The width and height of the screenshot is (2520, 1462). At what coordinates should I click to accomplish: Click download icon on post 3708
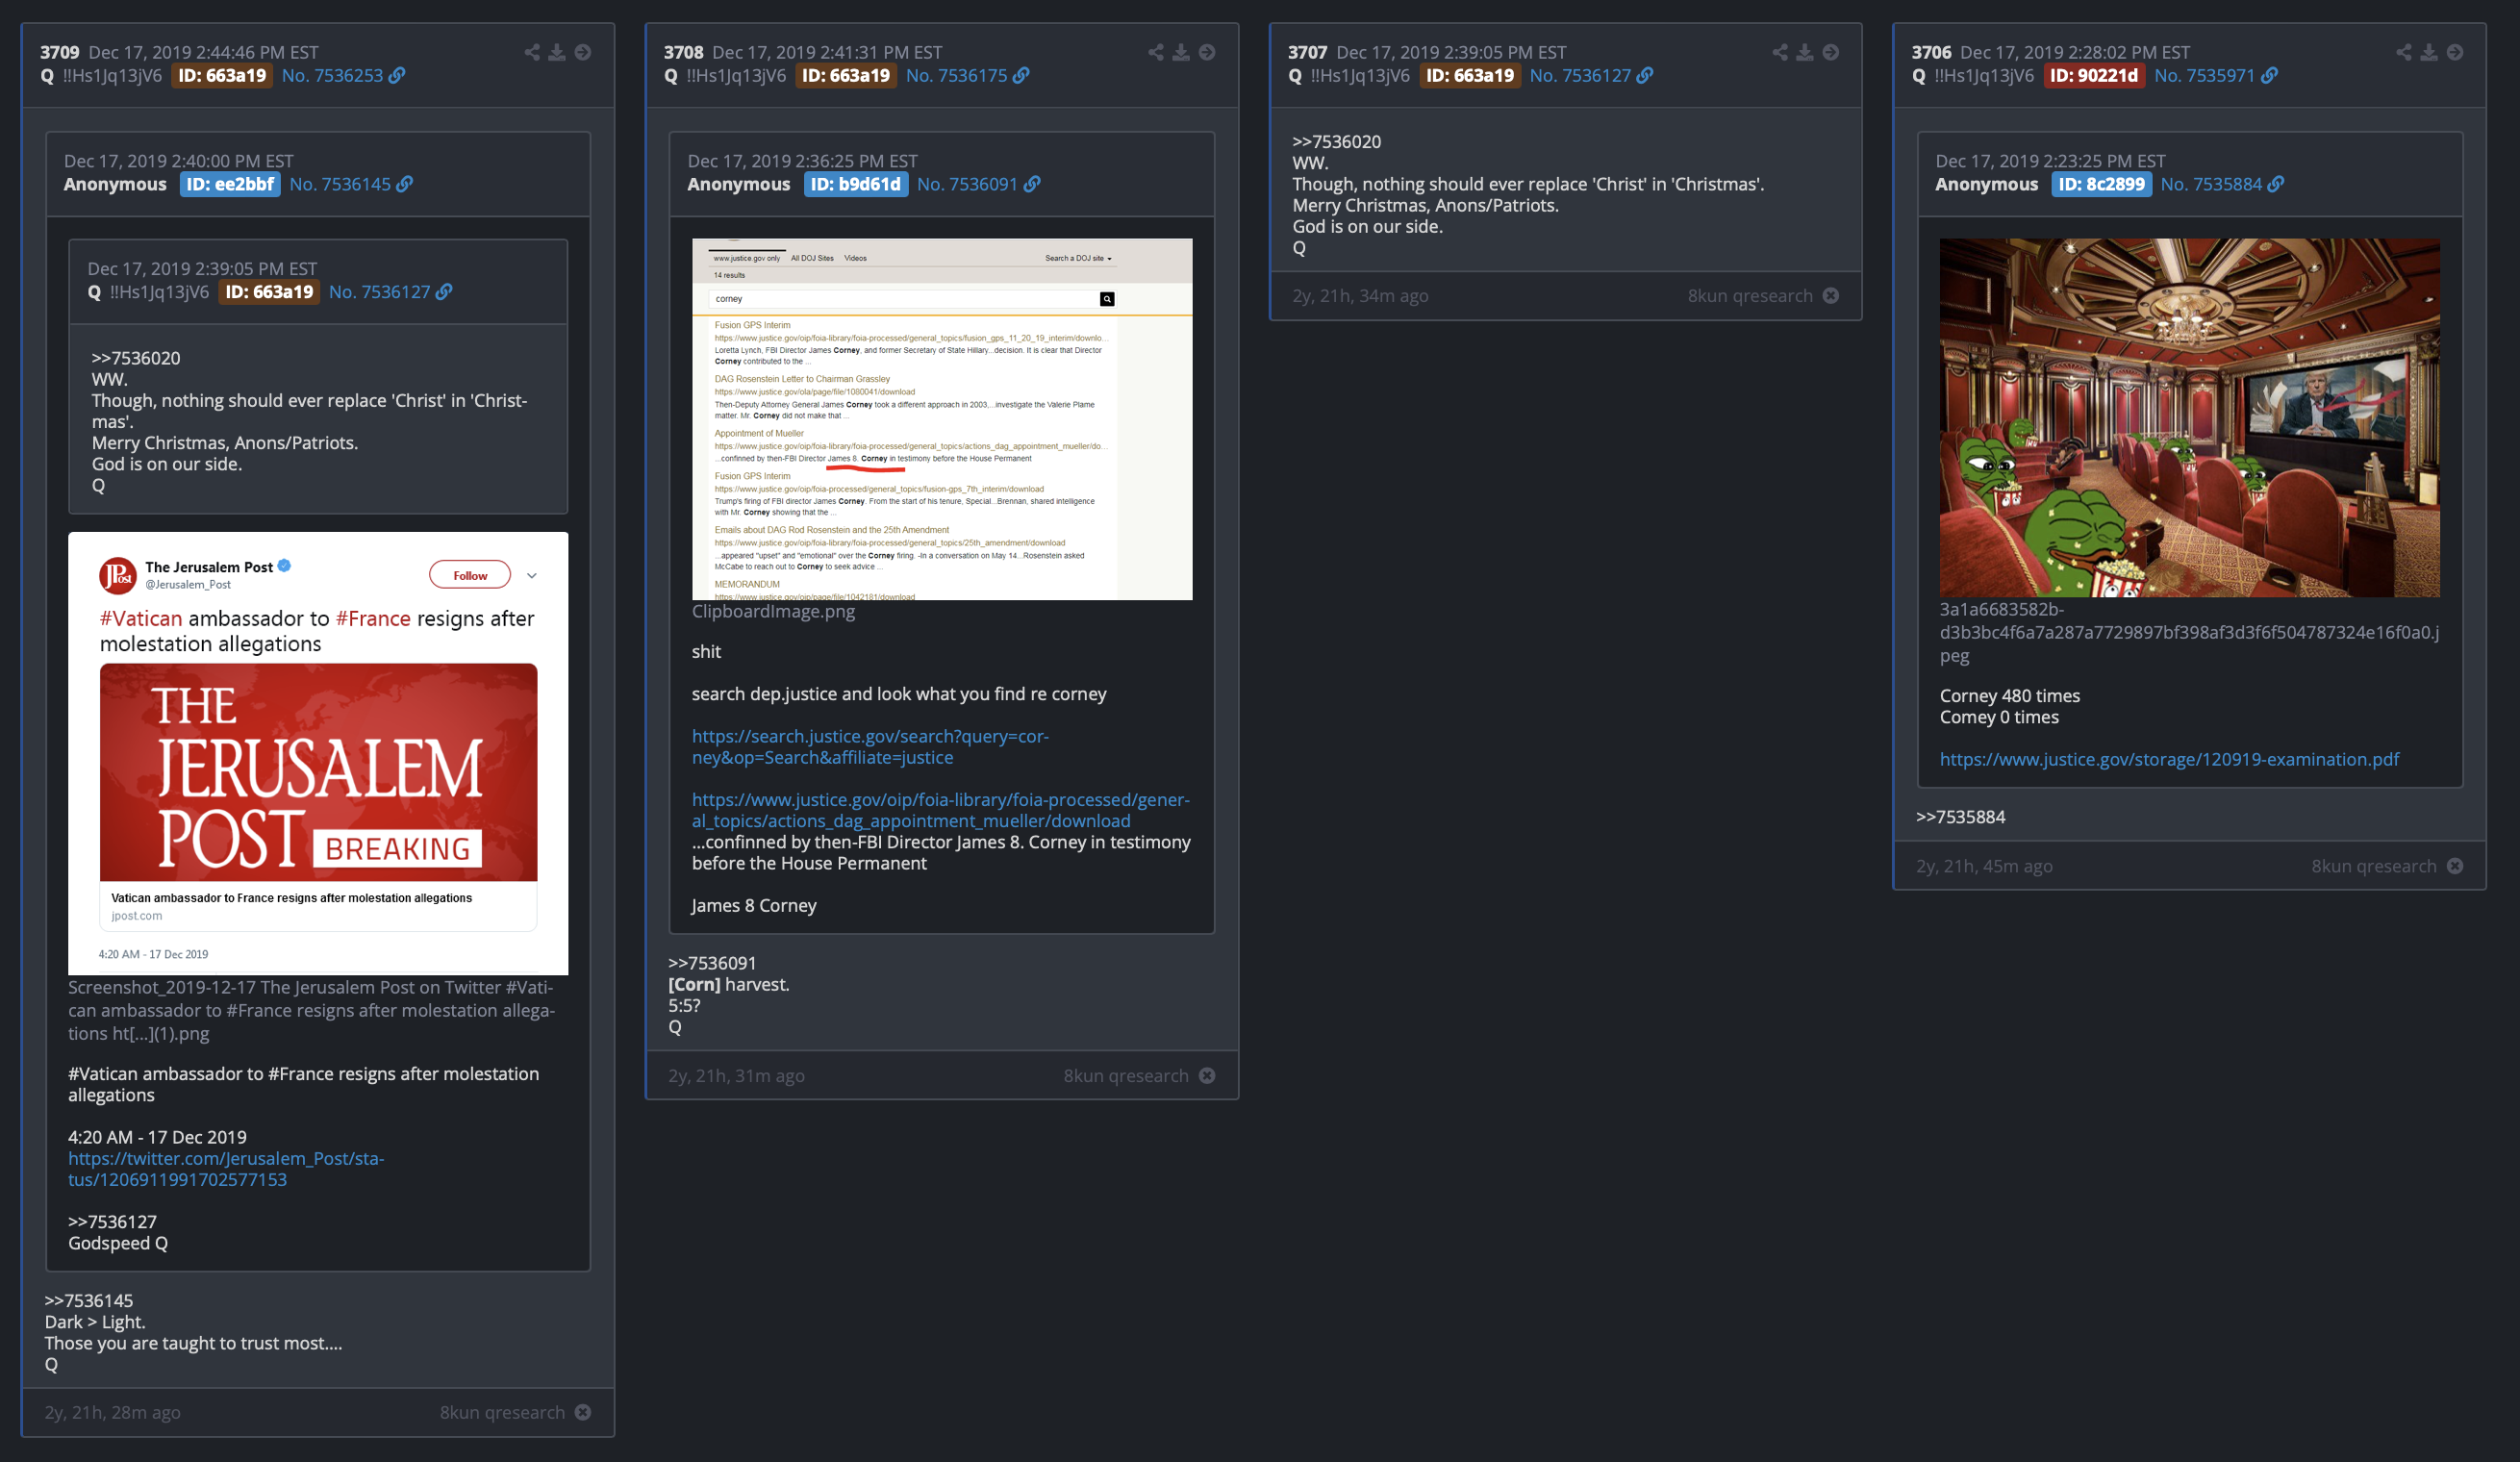click(1181, 52)
